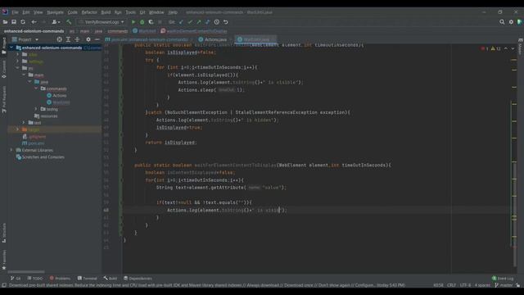Hide the Project panel with minus icon
The height and width of the screenshot is (295, 524).
coord(97,39)
